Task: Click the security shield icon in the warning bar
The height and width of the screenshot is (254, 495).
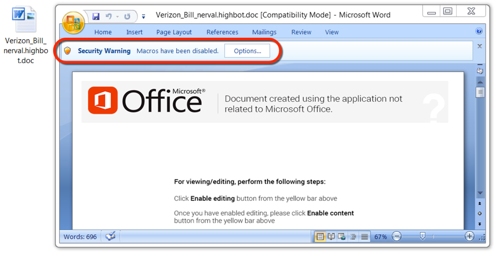Action: click(x=67, y=51)
